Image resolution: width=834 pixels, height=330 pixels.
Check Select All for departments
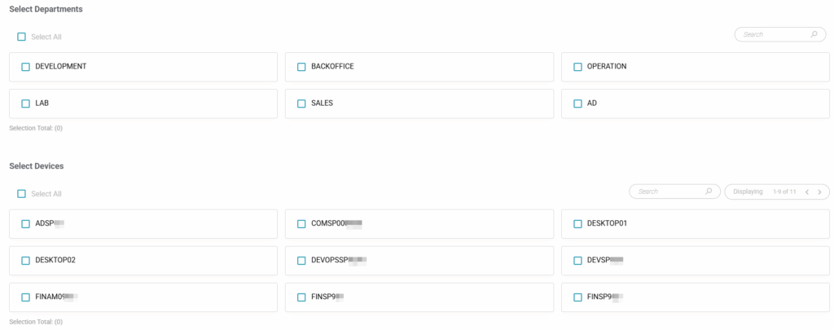pyautogui.click(x=22, y=37)
